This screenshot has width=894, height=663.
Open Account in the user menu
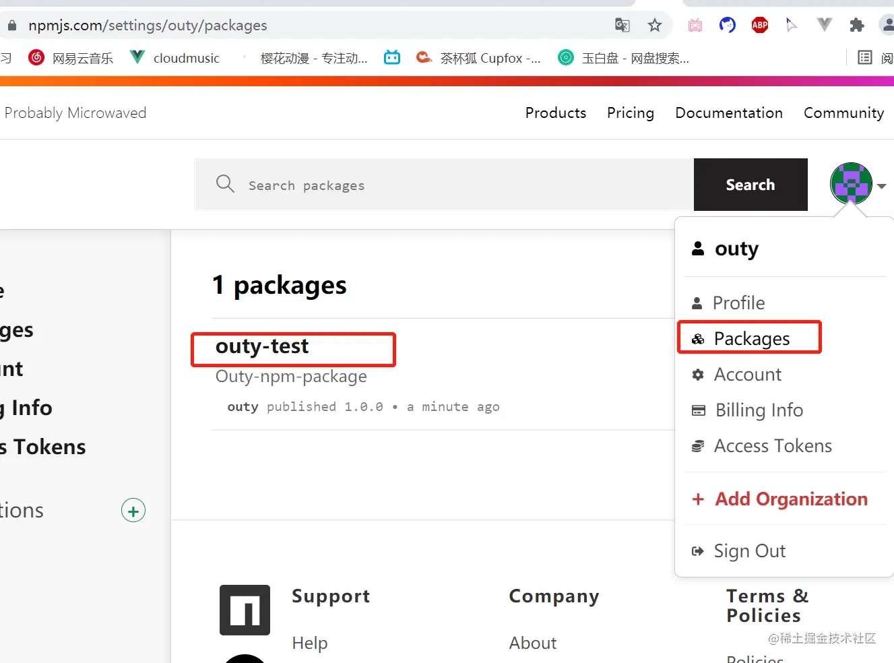(747, 375)
